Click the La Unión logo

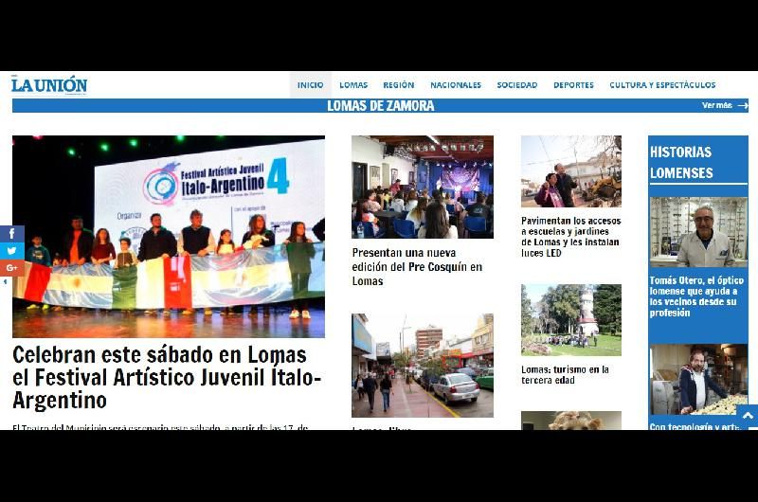[x=49, y=85]
